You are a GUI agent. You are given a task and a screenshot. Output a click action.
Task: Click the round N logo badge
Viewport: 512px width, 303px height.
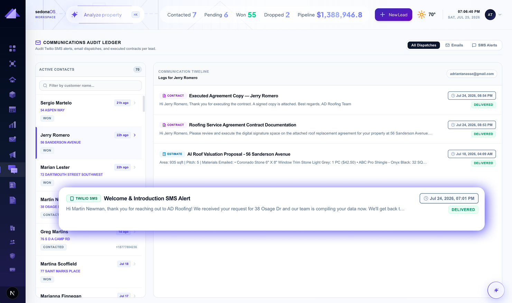pyautogui.click(x=12, y=293)
